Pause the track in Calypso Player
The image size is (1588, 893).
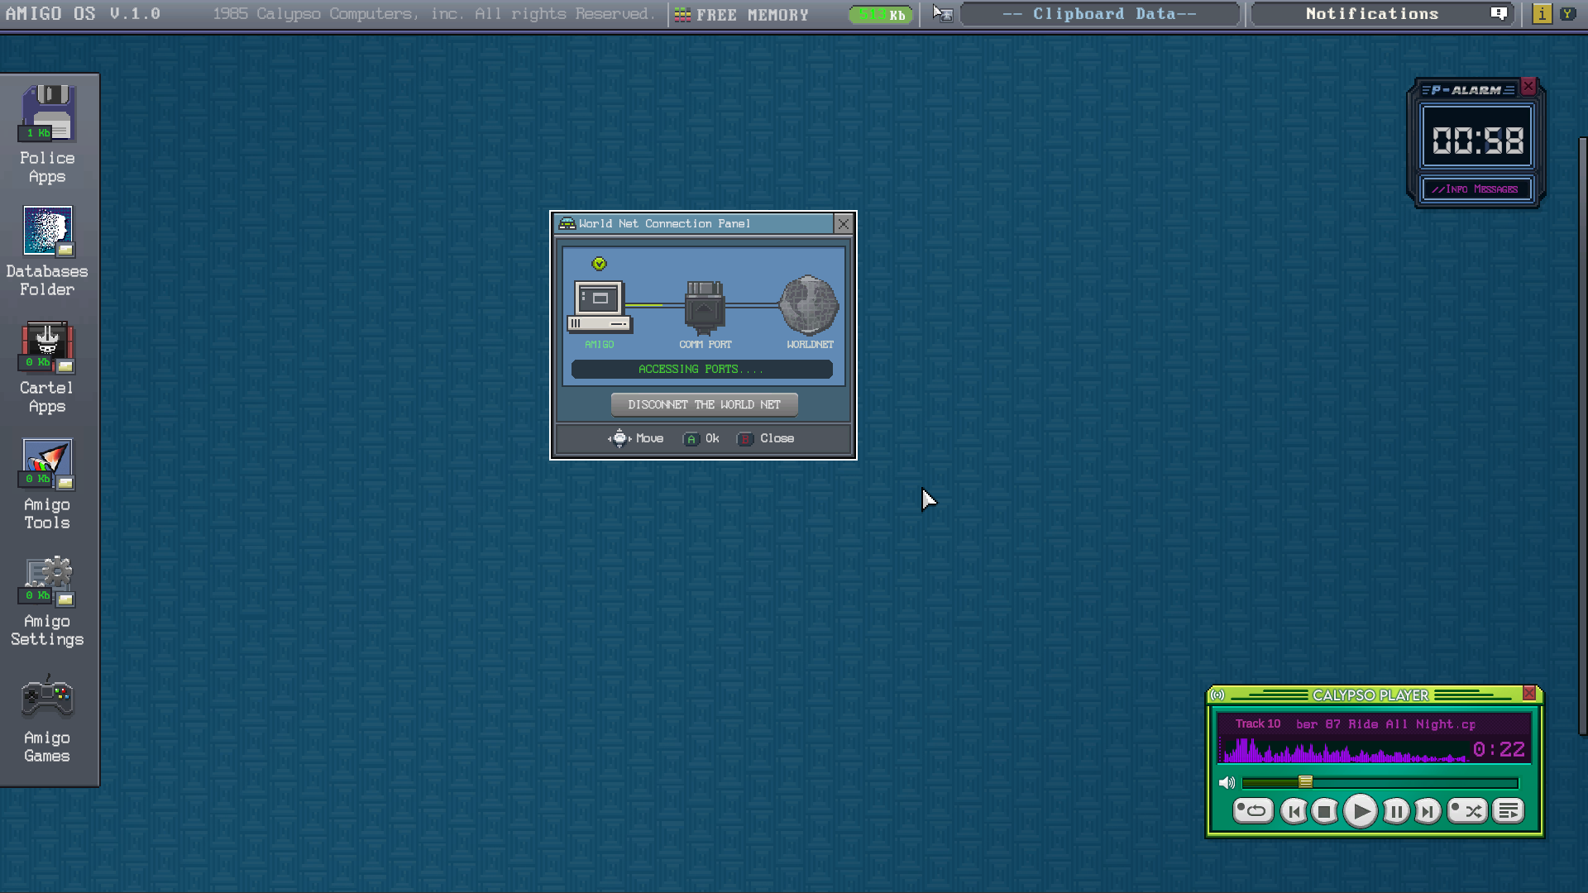pos(1396,811)
